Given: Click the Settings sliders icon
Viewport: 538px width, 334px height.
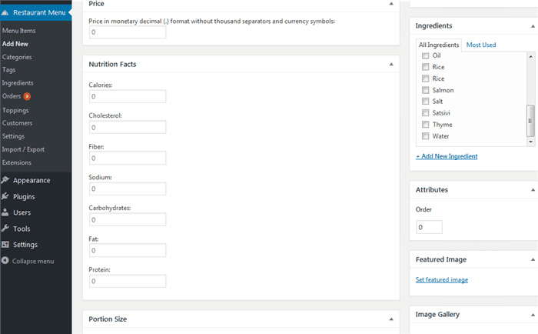Looking at the screenshot, I should pos(6,245).
